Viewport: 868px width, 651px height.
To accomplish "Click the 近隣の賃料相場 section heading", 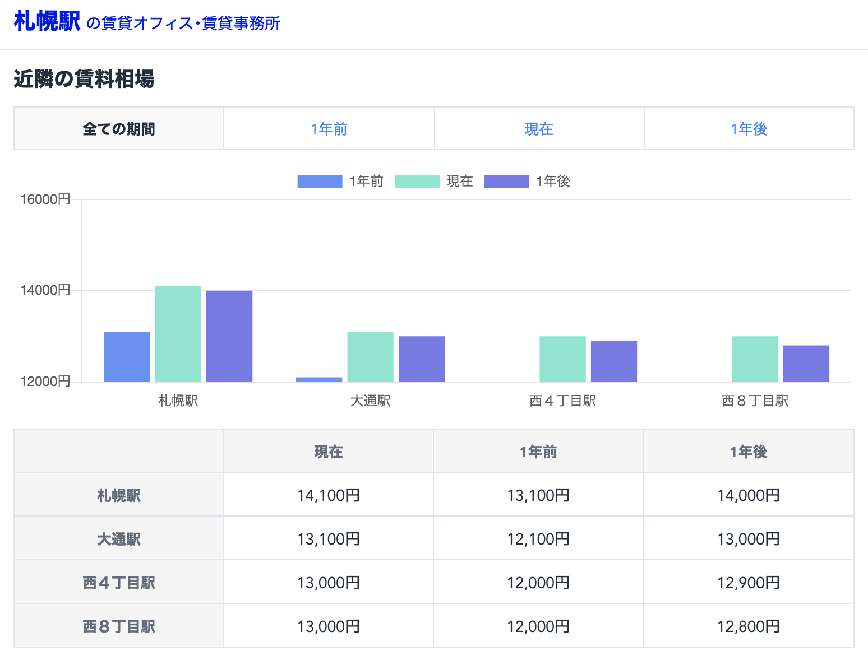I will click(x=84, y=79).
